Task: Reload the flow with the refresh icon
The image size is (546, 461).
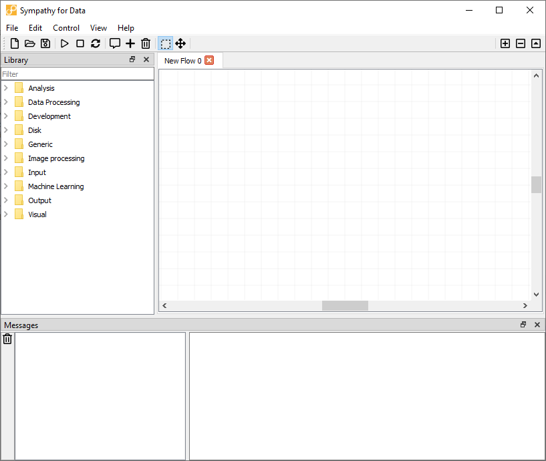Action: point(96,43)
